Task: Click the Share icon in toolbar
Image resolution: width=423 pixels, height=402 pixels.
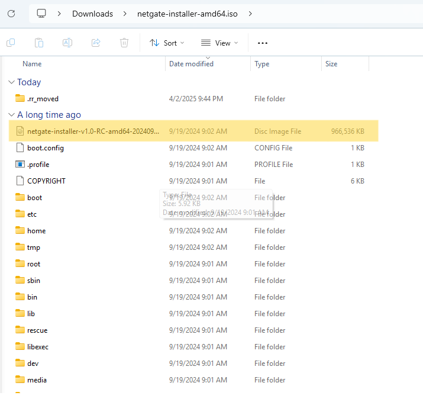Action: click(96, 43)
